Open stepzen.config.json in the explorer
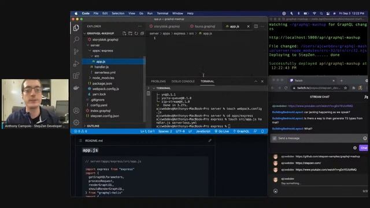Viewport: 370px width, 208px height. click(105, 116)
